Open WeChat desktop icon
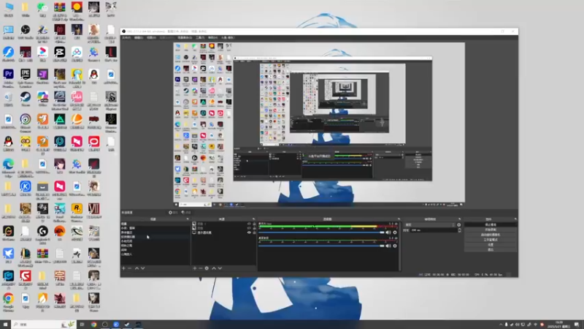The width and height of the screenshot is (584, 329). click(42, 10)
